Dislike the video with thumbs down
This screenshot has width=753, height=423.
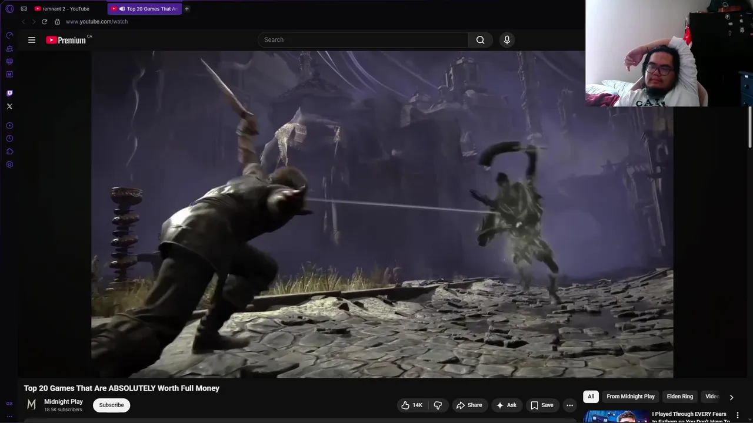pyautogui.click(x=438, y=405)
